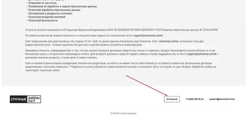Click support email in the refund paragraph
The height and width of the screenshot is (118, 248).
click(x=202, y=54)
